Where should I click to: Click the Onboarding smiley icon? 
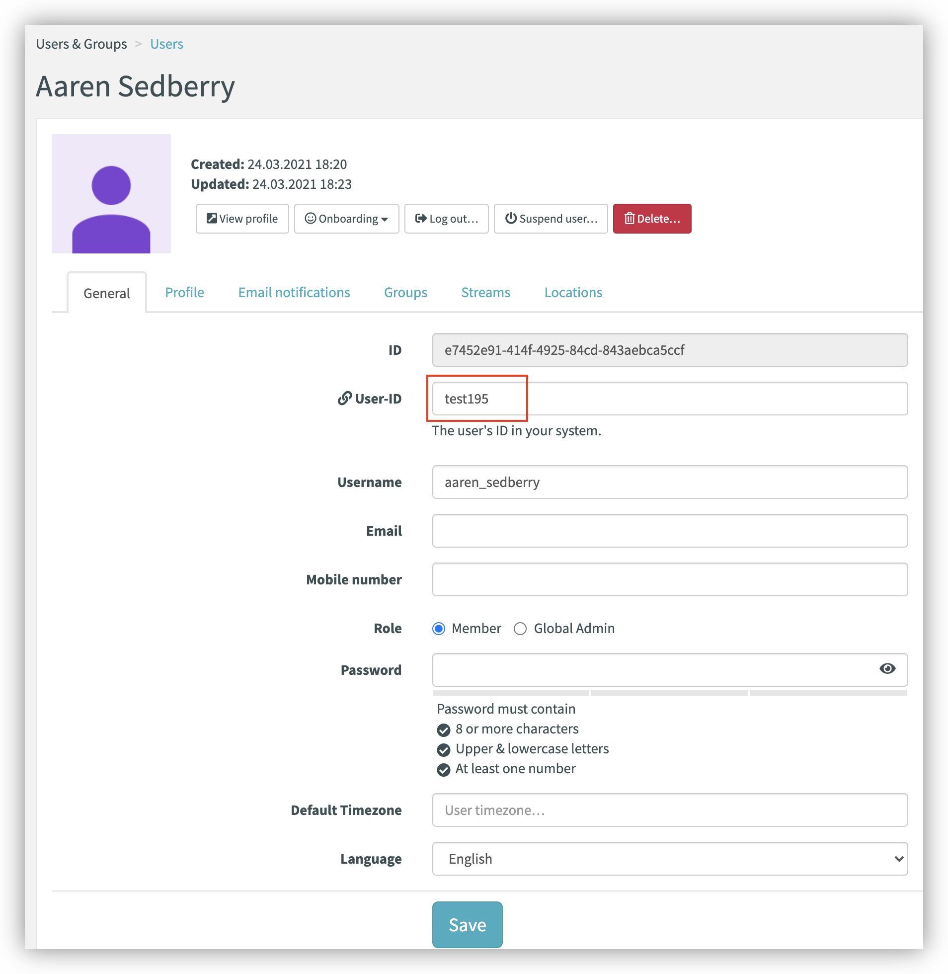[310, 218]
